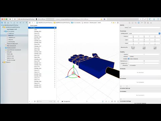This screenshot has height=121, width=161.
Task: Open the Rendering order value dropdown arrow
Action: click(159, 61)
